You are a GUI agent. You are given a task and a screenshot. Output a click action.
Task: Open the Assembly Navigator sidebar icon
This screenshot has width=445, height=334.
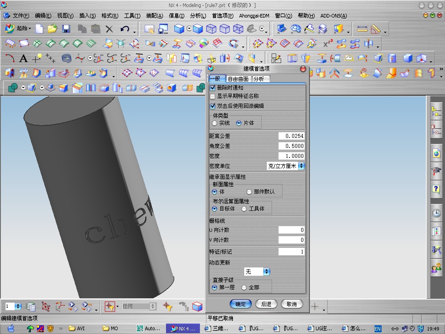point(436,111)
